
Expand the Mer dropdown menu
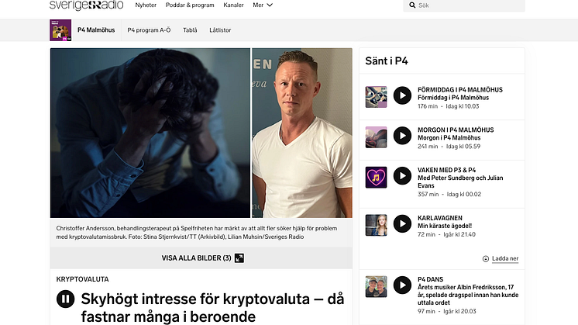click(x=263, y=5)
